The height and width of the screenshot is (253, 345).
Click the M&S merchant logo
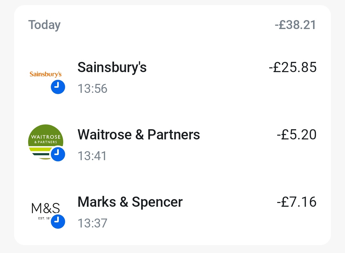tap(45, 209)
